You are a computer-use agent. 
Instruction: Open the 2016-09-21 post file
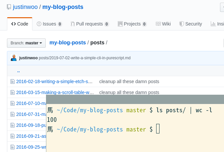[31, 136]
